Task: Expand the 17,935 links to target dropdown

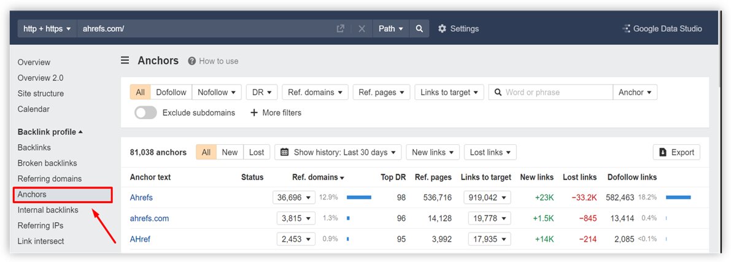Action: coord(490,239)
